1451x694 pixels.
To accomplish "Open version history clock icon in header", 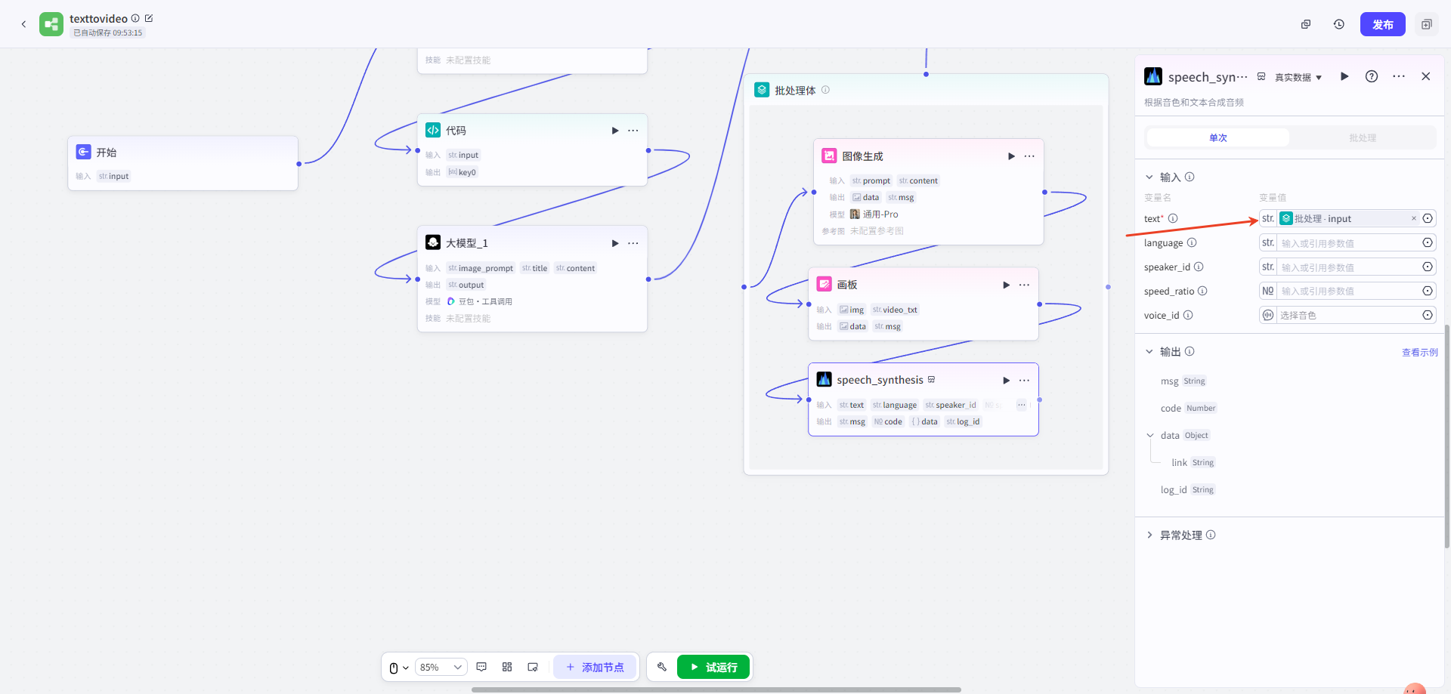I will (x=1338, y=24).
